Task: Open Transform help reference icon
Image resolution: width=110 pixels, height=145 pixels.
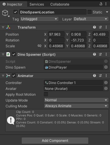Action: [x=94, y=27]
